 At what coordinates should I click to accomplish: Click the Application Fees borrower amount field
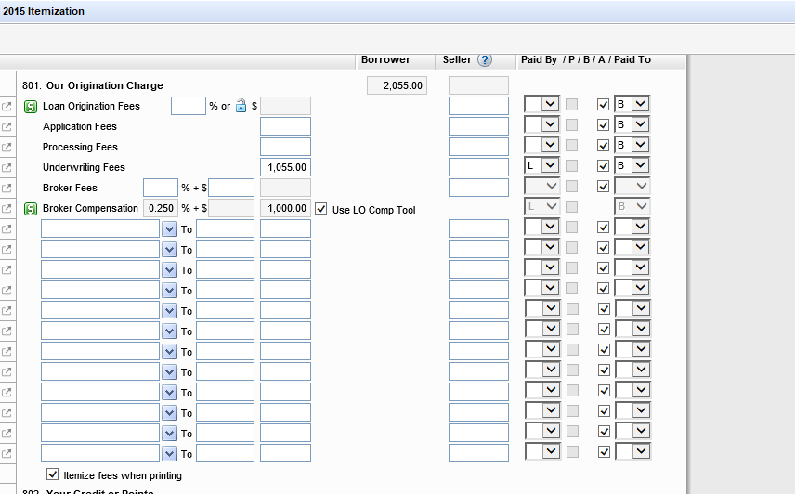(285, 126)
